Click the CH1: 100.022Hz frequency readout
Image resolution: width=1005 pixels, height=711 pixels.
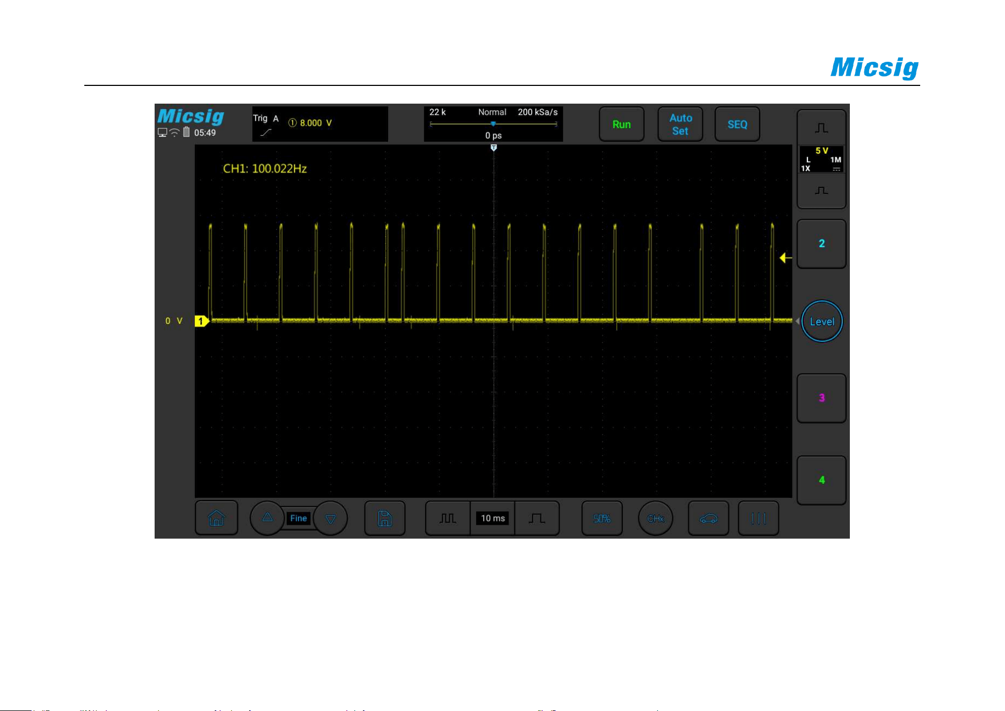[265, 169]
